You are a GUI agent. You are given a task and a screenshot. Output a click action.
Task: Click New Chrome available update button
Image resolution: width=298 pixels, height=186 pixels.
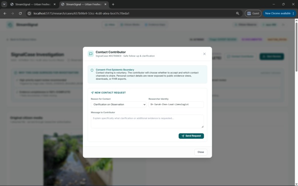(280, 14)
